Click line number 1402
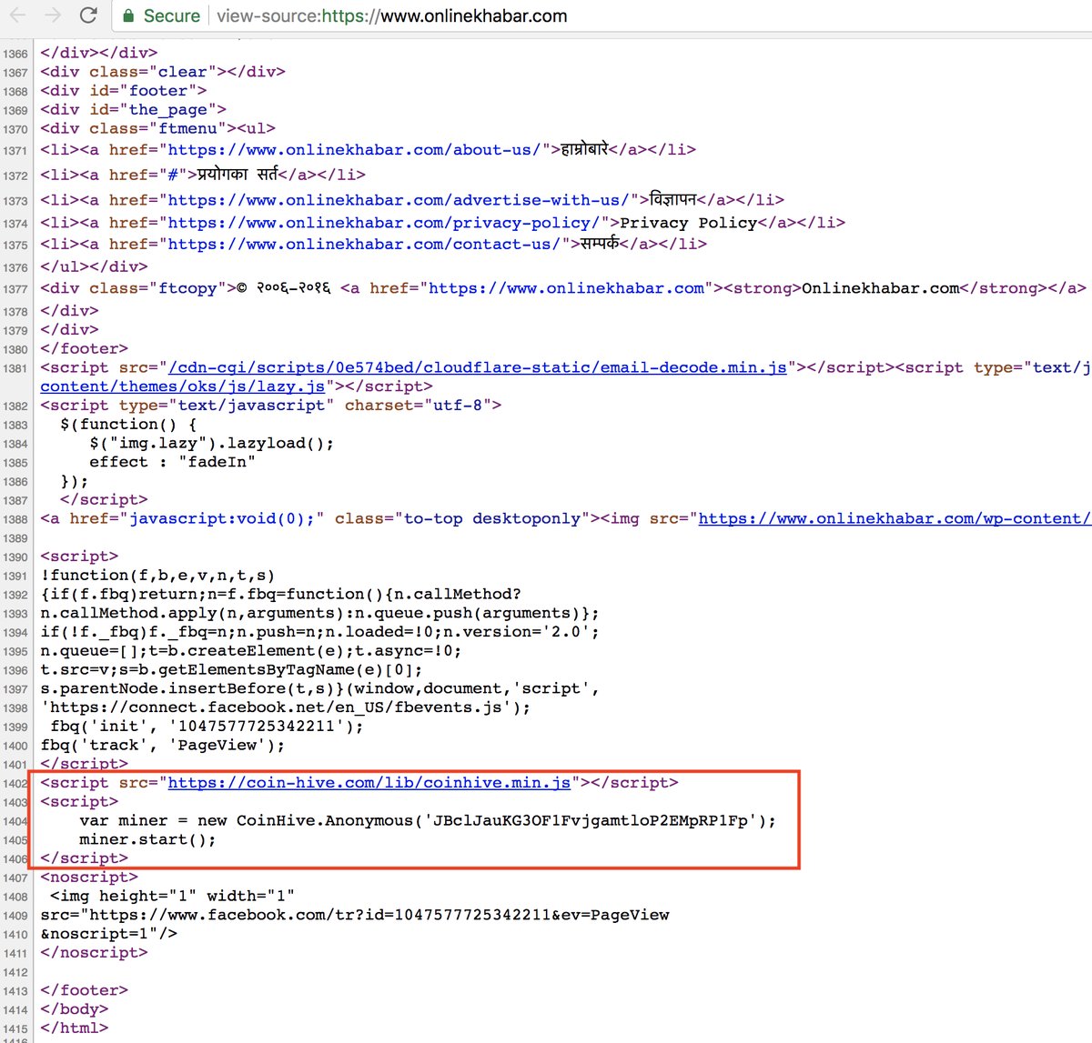1092x1043 pixels. click(x=15, y=784)
